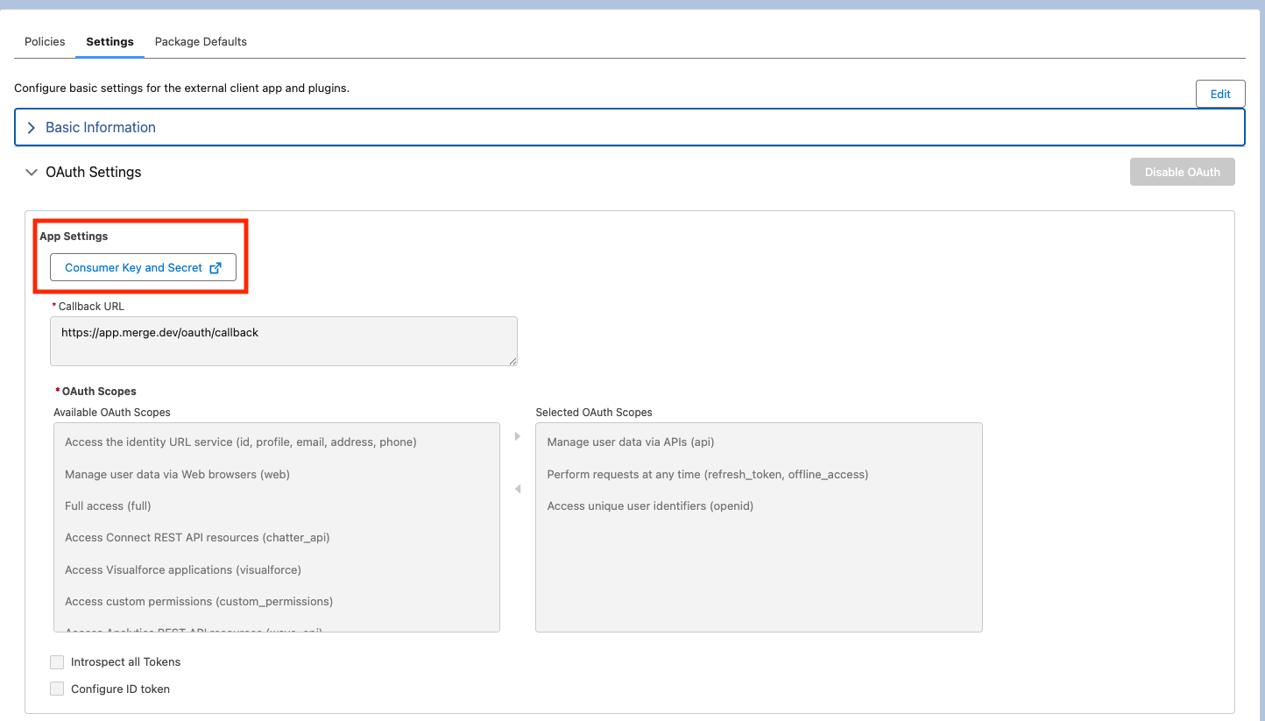Open the Policies tab
This screenshot has height=721, width=1265.
point(45,42)
